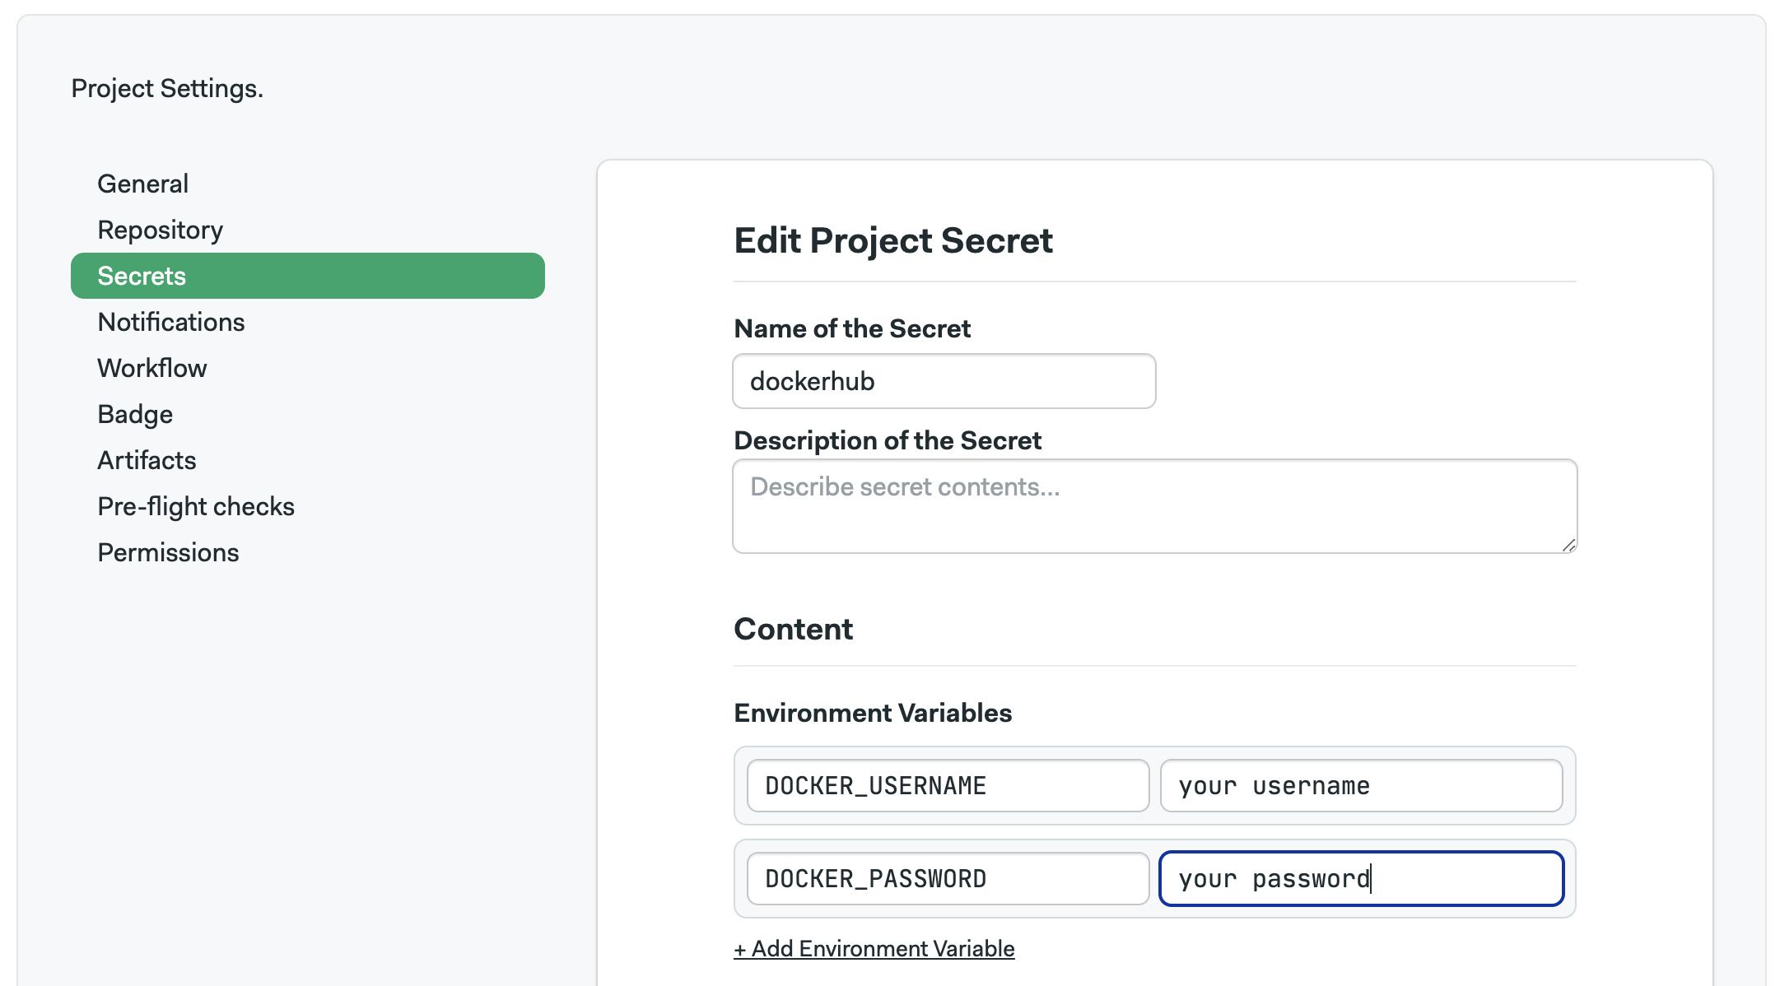Open the Notifications settings section
The width and height of the screenshot is (1780, 986).
(x=170, y=322)
